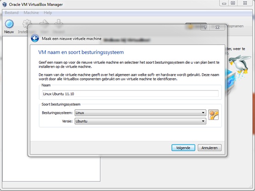This screenshot has height=191, width=255.
Task: Click the Volgende button
Action: 183,148
